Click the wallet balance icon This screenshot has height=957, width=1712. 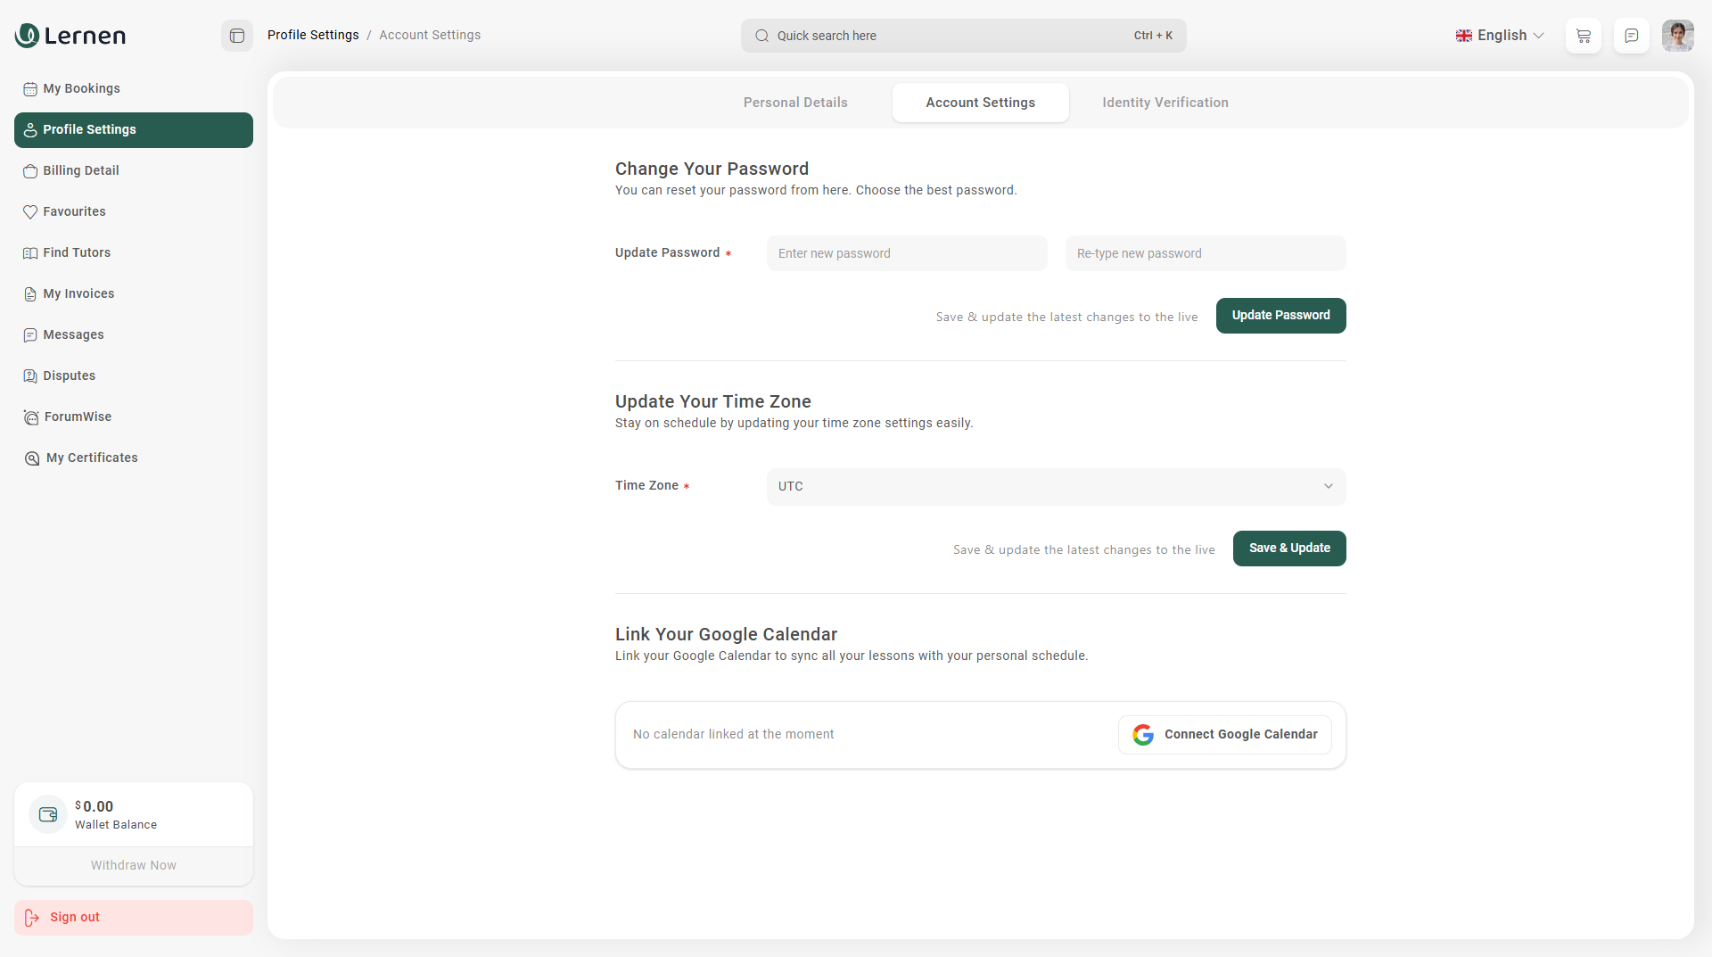coord(48,814)
